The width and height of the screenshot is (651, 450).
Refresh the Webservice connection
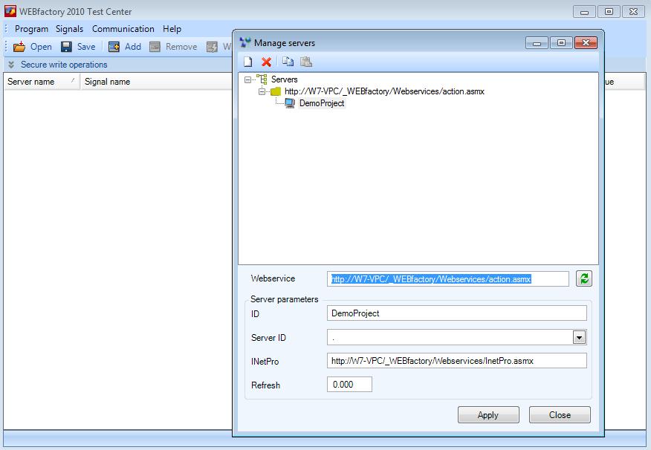pos(585,278)
